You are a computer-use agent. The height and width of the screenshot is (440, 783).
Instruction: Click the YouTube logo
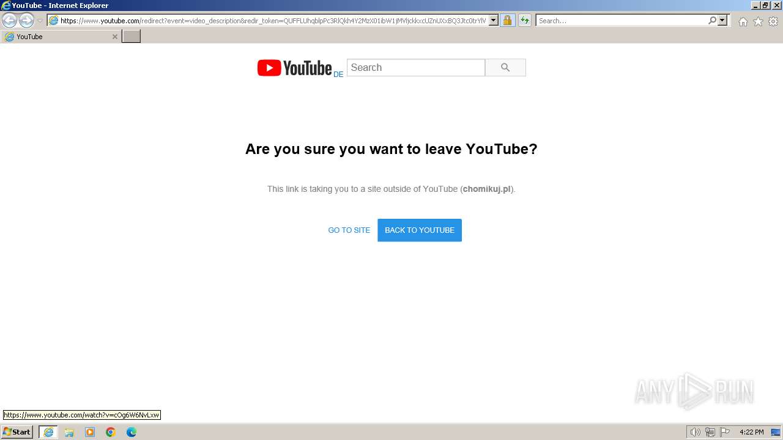click(294, 68)
